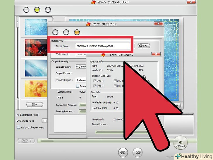Open the Encoder Engine dropdown
Viewport: 213px width, 160px height.
click(81, 80)
